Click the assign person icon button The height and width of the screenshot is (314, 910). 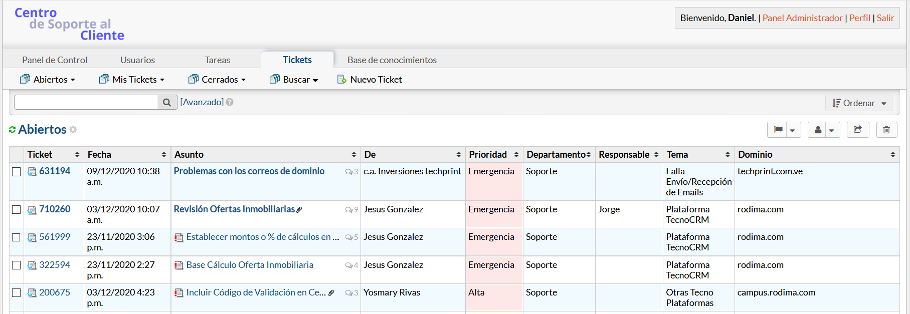[x=818, y=130]
